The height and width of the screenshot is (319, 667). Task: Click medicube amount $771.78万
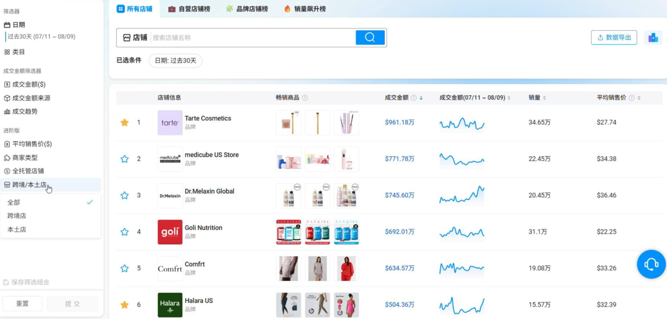400,159
